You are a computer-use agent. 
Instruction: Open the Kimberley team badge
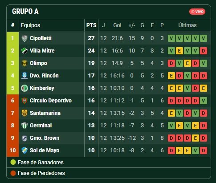pyautogui.click(x=24, y=88)
